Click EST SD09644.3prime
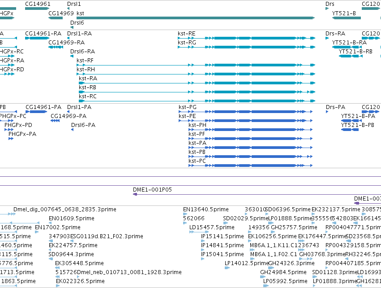381x288 pixels. [71, 254]
